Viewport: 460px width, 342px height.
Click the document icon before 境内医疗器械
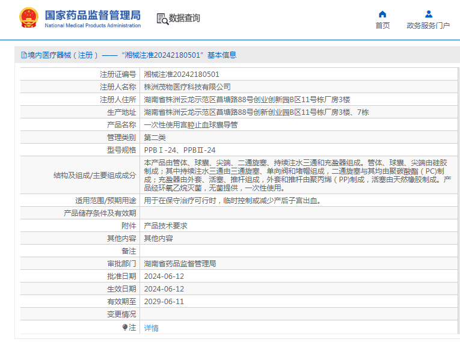click(x=24, y=55)
